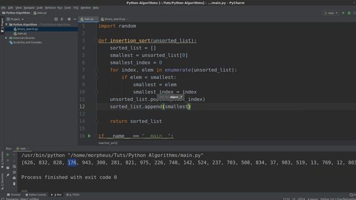Pin the Run tab with the pin icon

[x=8, y=175]
